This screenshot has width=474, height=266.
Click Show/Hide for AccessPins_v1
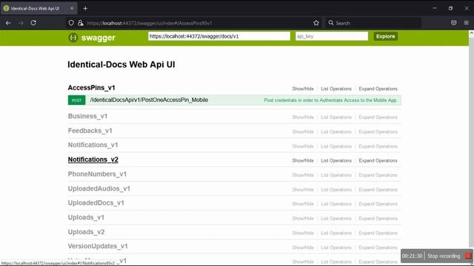(303, 89)
